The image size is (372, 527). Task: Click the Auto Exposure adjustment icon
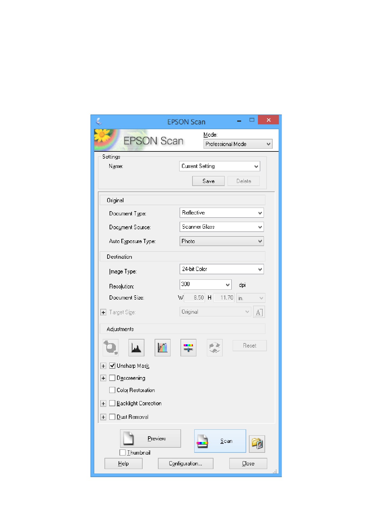110,348
